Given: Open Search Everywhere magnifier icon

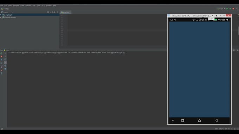Looking at the screenshot, I should (x=237, y=9).
